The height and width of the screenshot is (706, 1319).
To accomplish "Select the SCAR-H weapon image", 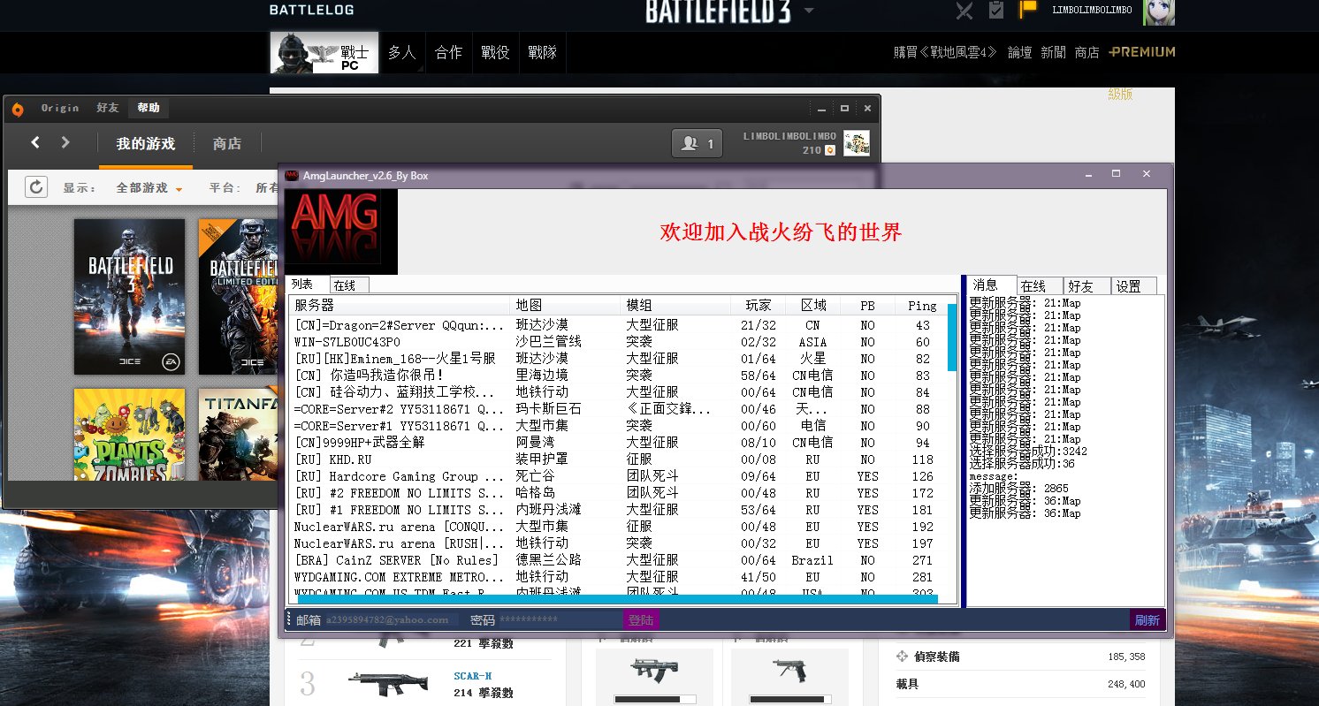I will pyautogui.click(x=386, y=682).
